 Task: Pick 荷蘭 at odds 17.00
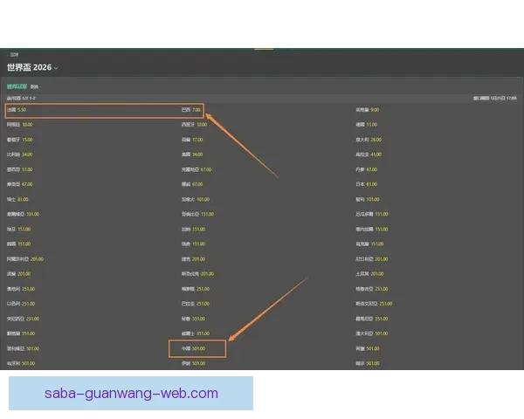pos(191,140)
